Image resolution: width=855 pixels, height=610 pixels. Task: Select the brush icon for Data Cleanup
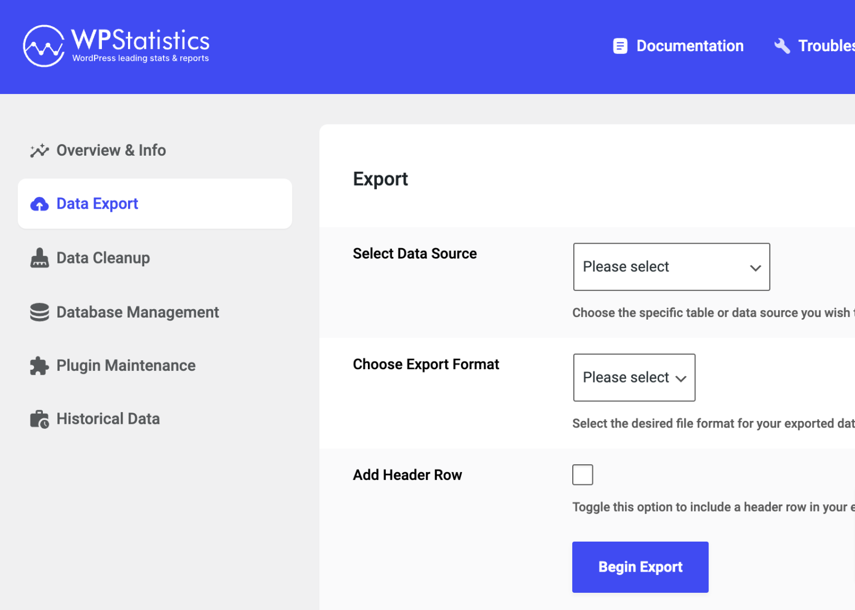(x=38, y=257)
